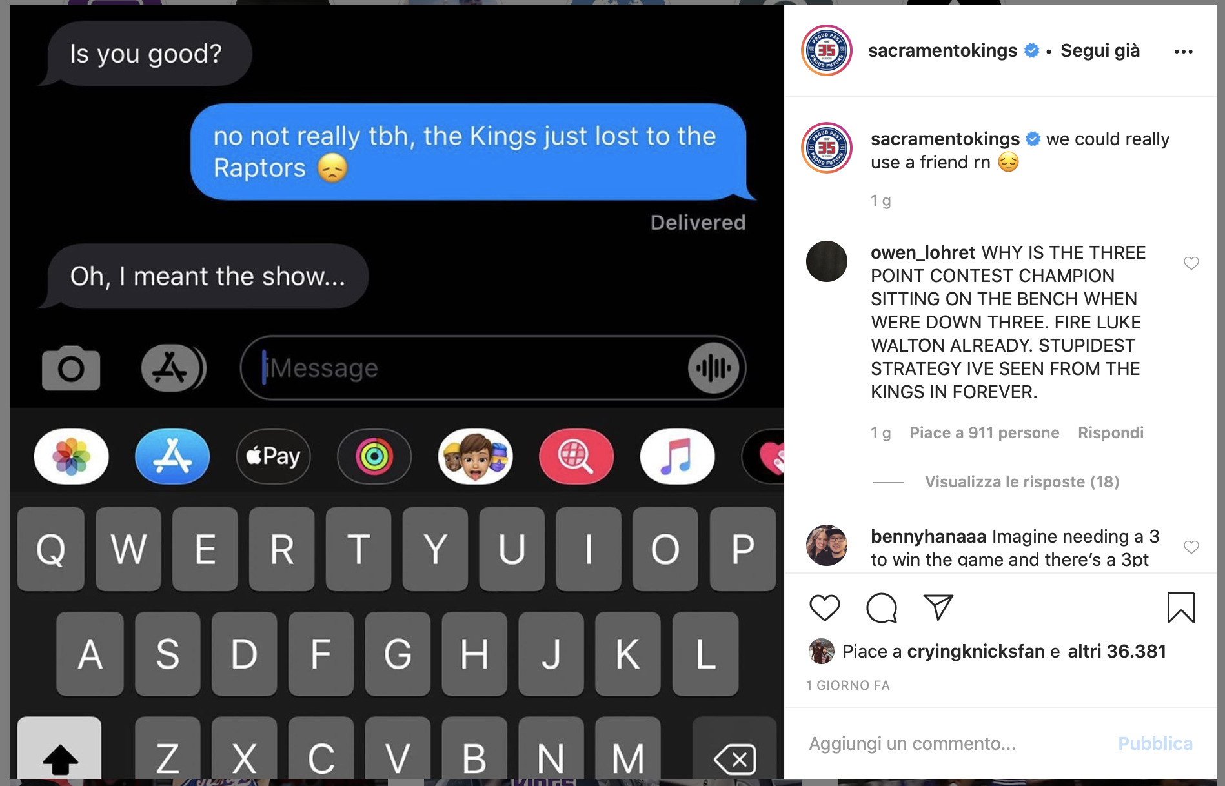Screen dimensions: 1225x786
Task: Click the Aggiungi un commento field
Action: click(955, 743)
